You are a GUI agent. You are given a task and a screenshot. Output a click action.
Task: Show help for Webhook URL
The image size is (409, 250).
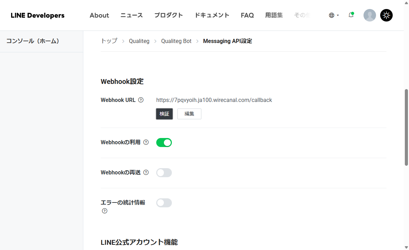tap(141, 100)
